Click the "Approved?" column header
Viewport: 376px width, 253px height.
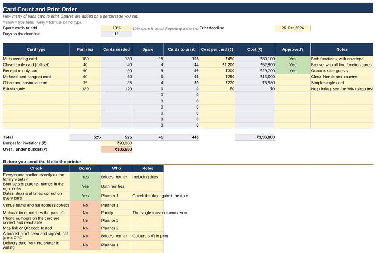pos(293,49)
